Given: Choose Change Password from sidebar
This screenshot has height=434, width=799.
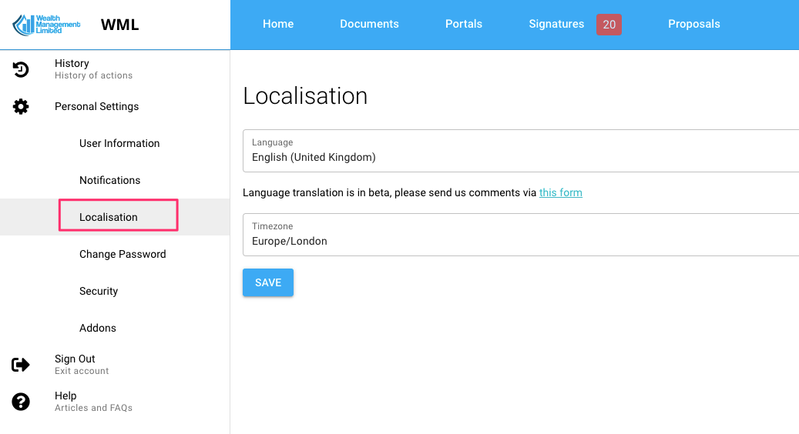Looking at the screenshot, I should (123, 255).
